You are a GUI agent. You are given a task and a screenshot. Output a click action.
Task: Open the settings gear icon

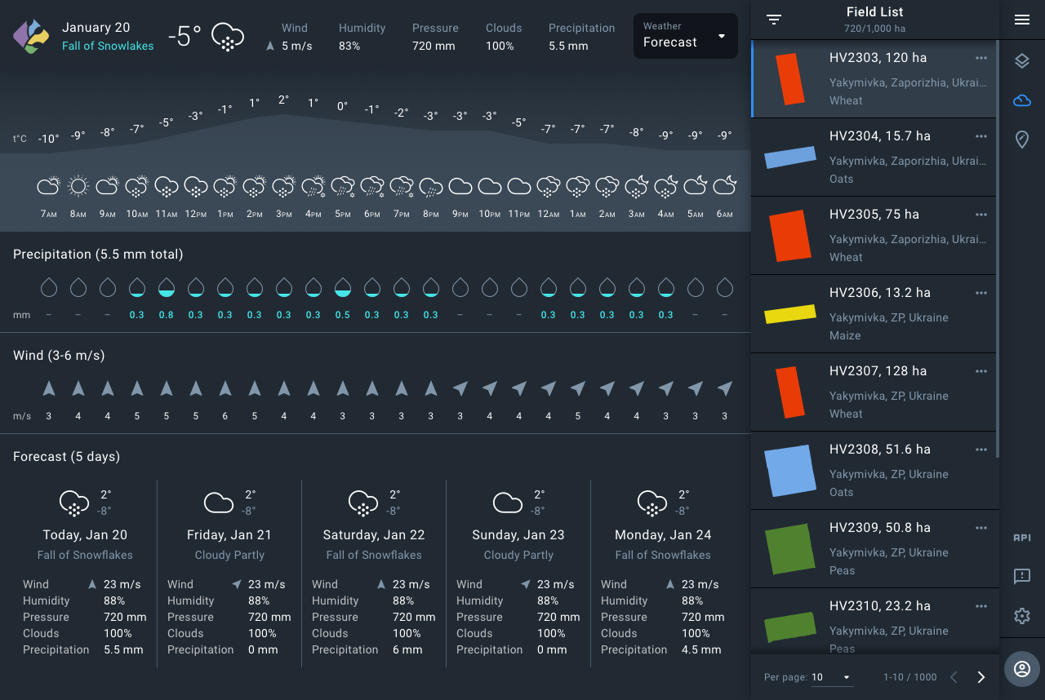(x=1021, y=616)
